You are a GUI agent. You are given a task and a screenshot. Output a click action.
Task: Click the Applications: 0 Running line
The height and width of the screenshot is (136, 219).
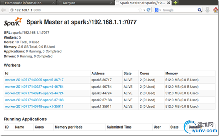click(x=33, y=51)
